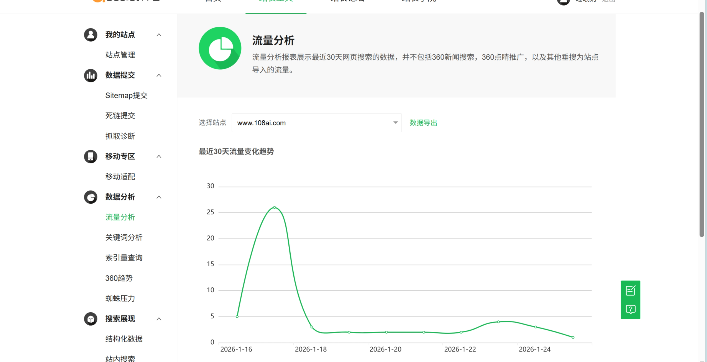707x362 pixels.
Task: Click the 我的站点 heading
Action: [120, 35]
